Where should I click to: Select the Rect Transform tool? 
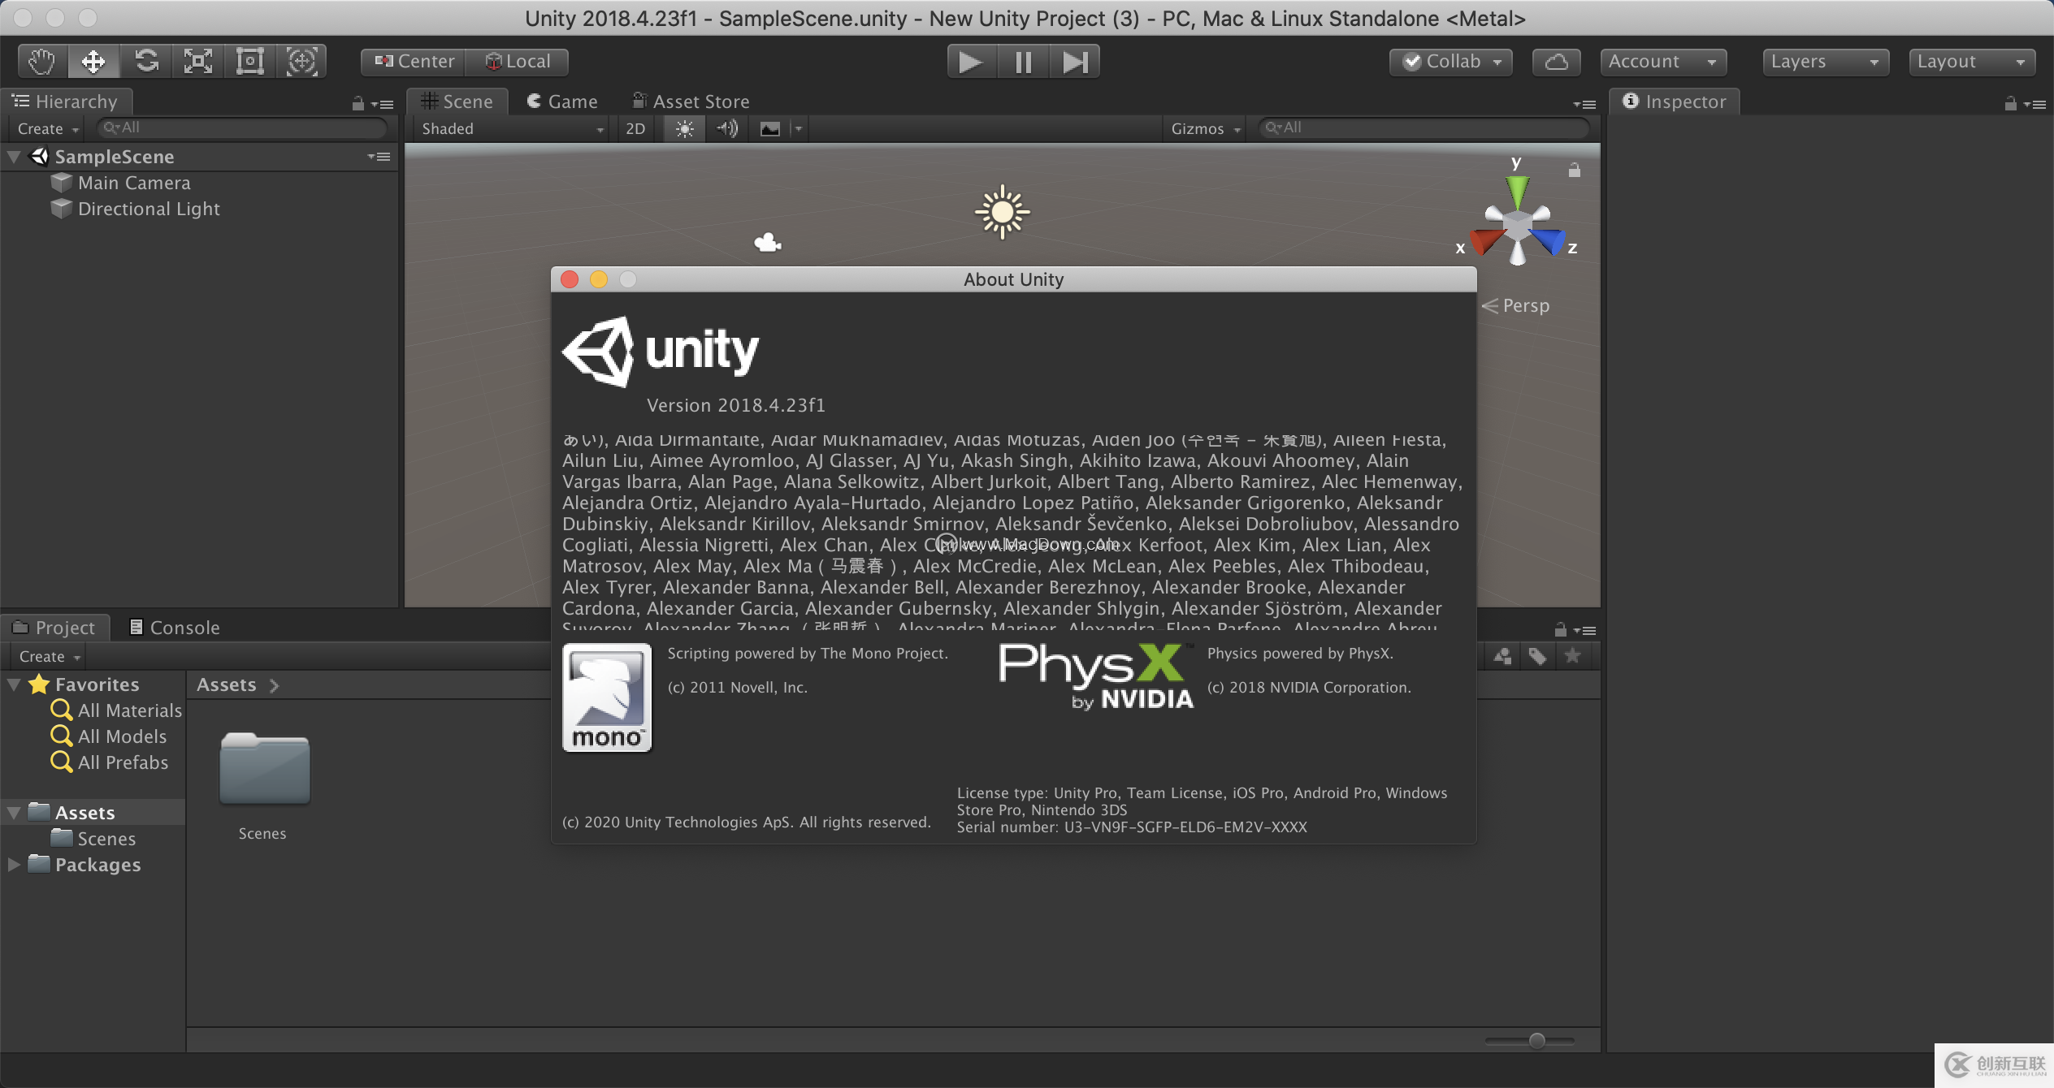[249, 62]
